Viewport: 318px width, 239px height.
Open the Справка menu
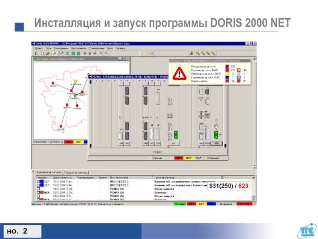point(120,48)
